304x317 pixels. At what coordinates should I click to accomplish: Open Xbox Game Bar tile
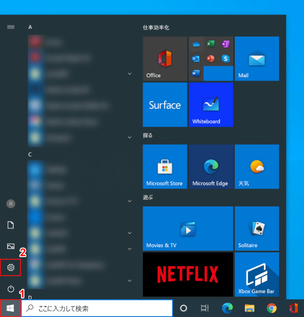[256, 274]
